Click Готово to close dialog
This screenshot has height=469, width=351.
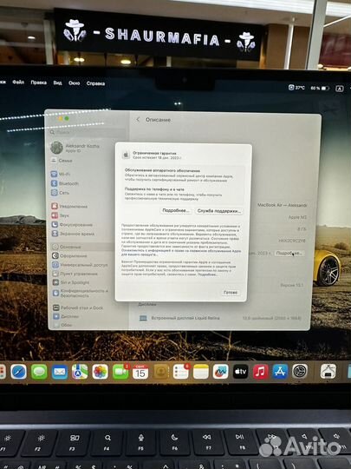coord(231,292)
